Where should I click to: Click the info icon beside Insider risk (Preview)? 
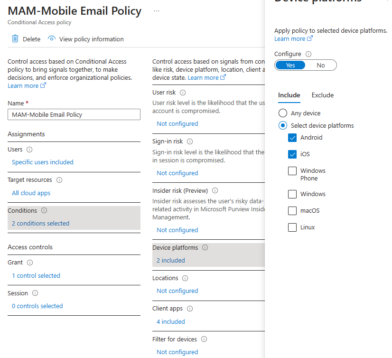point(215,191)
